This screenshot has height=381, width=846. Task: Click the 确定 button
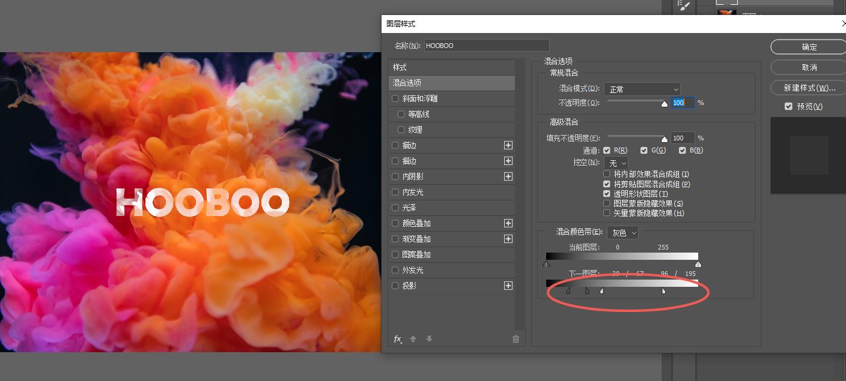809,47
